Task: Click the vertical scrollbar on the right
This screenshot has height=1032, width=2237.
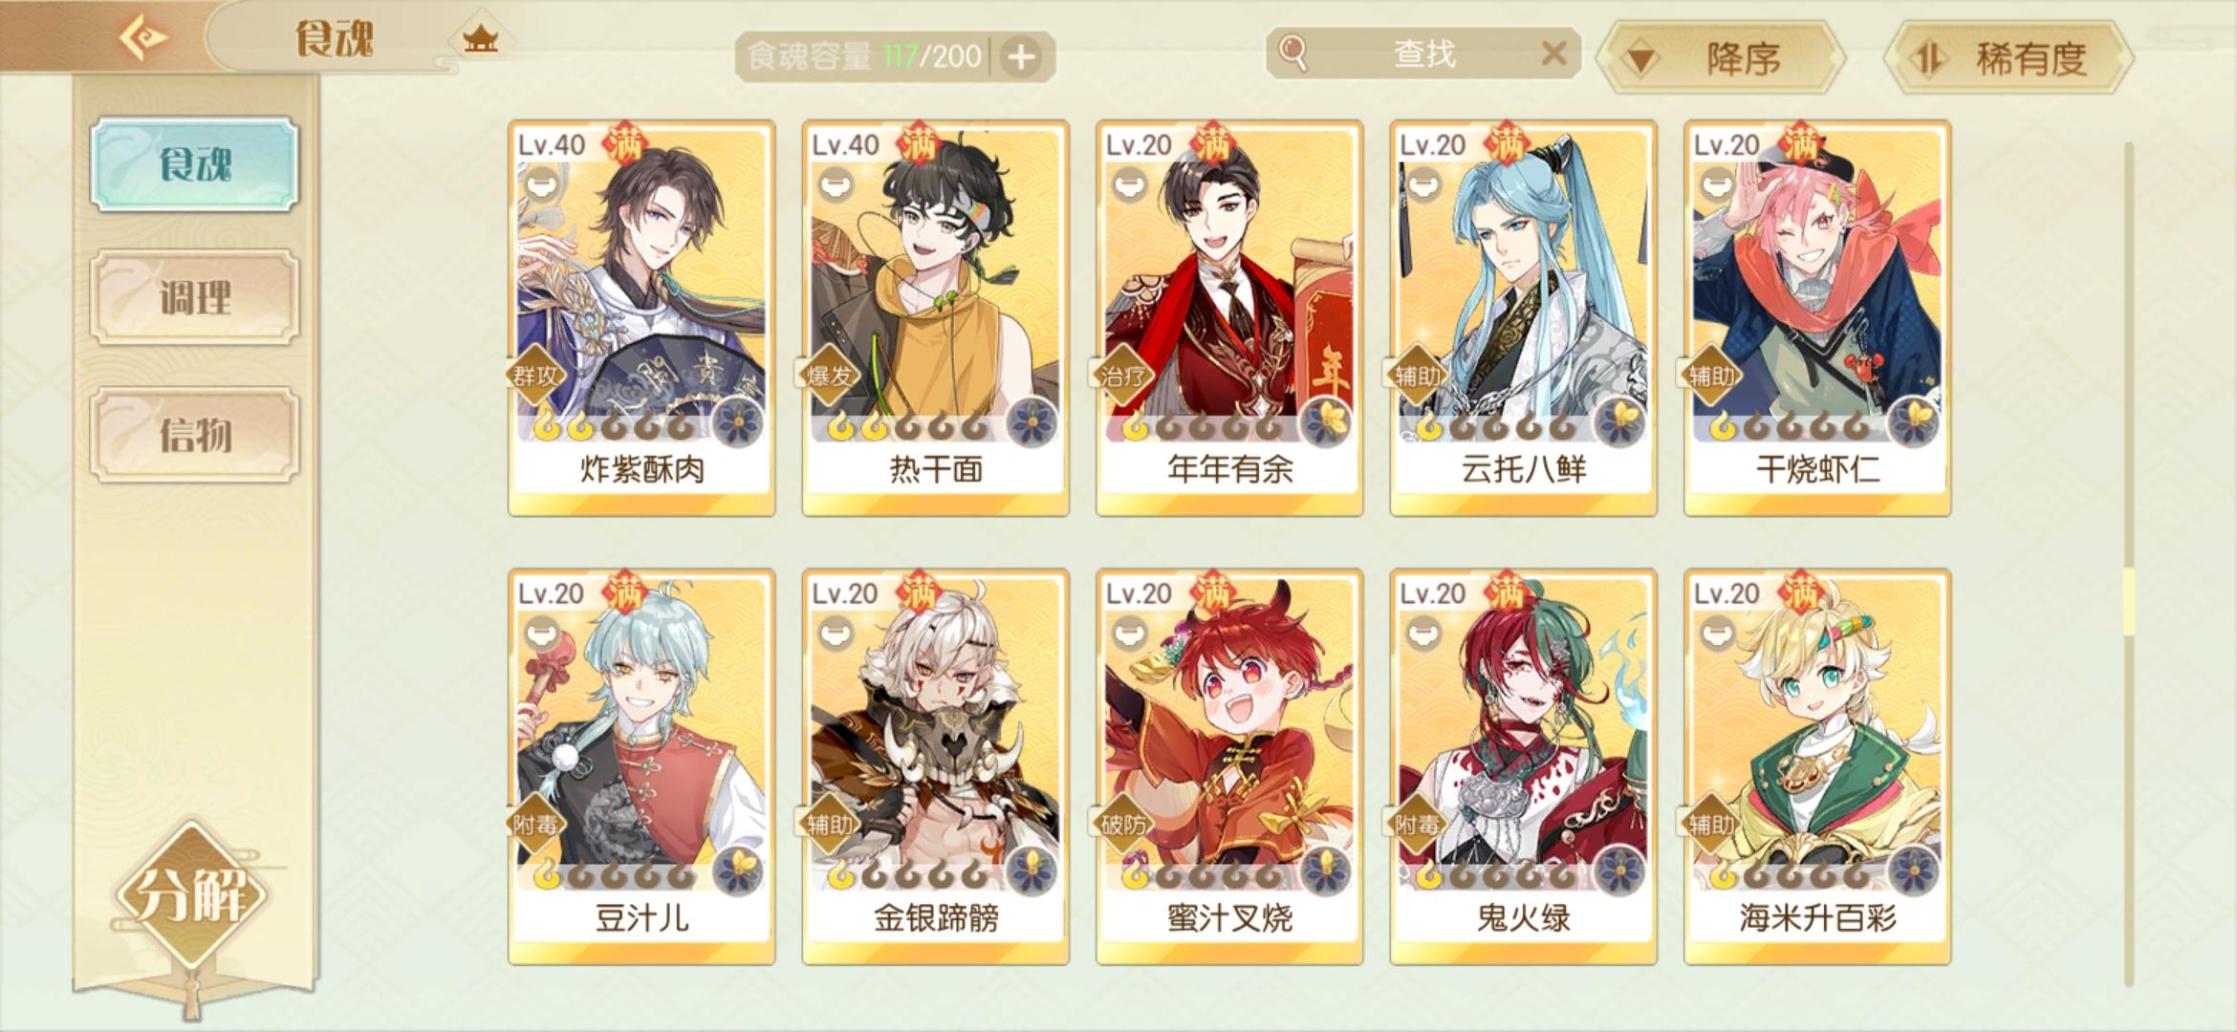Action: coord(2129,564)
